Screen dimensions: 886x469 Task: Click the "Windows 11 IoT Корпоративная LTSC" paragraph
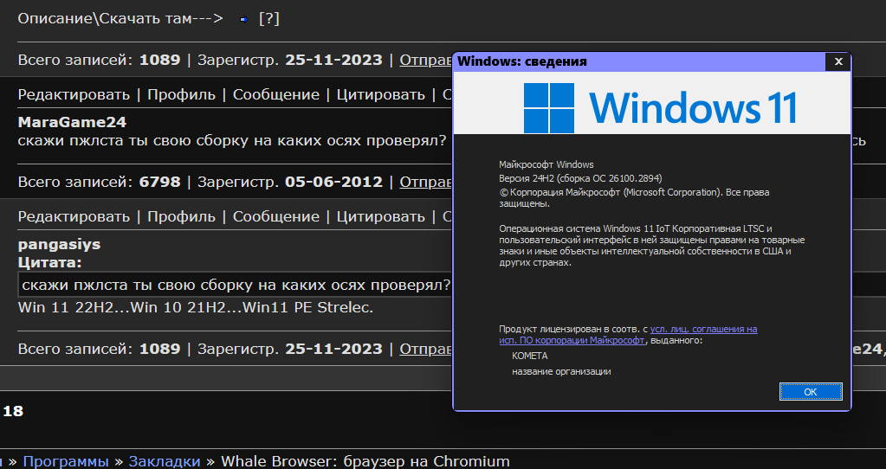(x=652, y=246)
